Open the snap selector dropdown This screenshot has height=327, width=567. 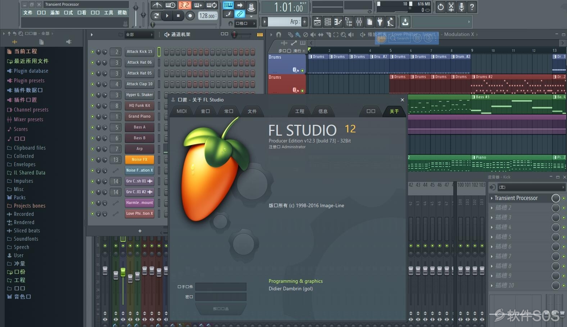pyautogui.click(x=245, y=23)
